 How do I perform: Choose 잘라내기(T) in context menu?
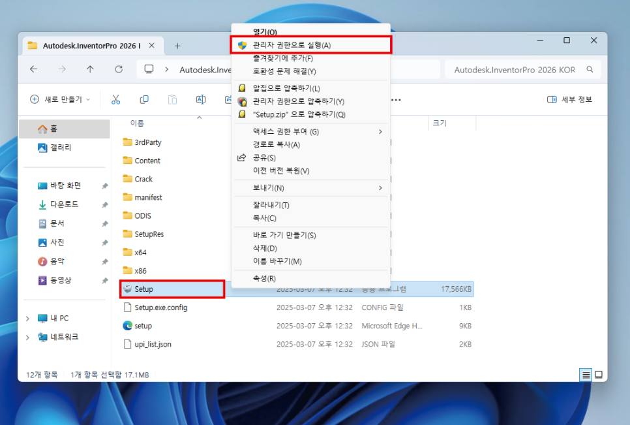311,205
